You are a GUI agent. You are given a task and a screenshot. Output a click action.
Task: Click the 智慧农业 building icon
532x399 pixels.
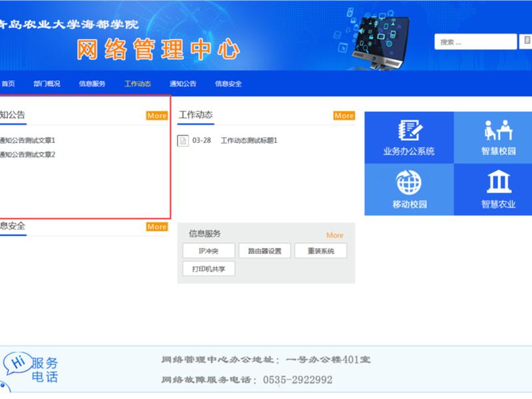[x=498, y=182]
